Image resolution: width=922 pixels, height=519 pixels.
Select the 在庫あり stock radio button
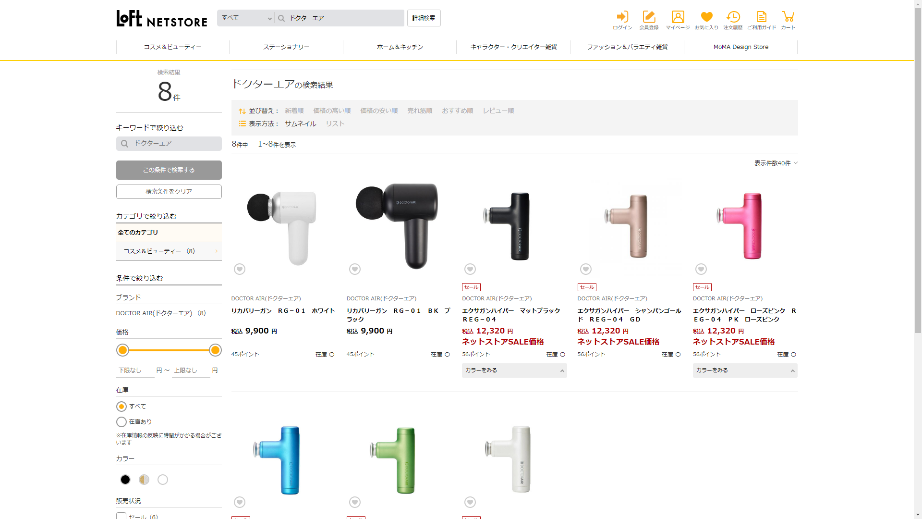[x=121, y=422]
